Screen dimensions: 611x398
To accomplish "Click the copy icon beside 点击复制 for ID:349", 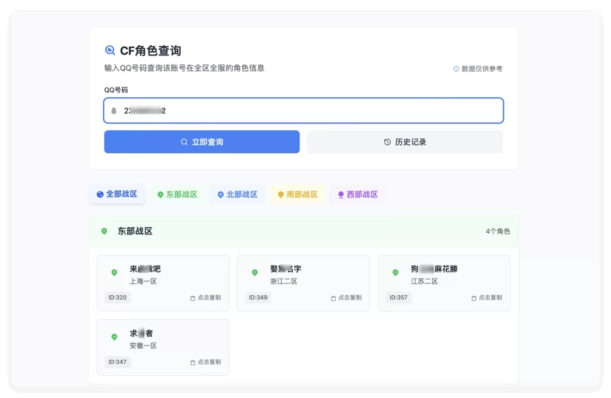I will [334, 297].
